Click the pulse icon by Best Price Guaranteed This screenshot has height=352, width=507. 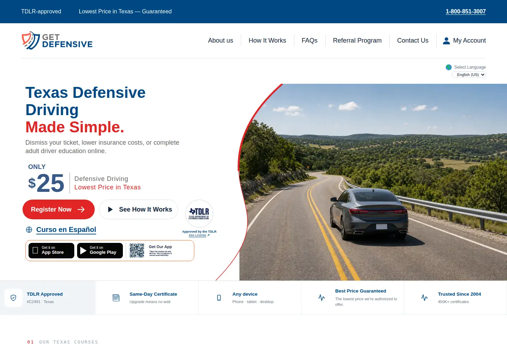[322, 298]
